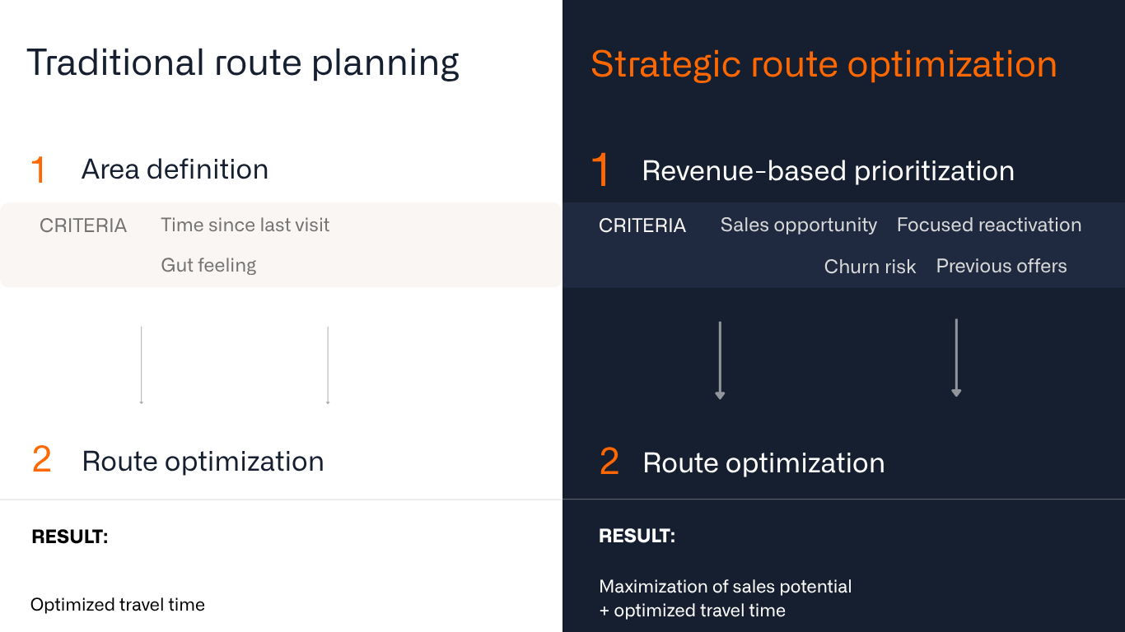Click the "Gut feeling" criterion text
Viewport: 1125px width, 632px height.
tap(208, 265)
